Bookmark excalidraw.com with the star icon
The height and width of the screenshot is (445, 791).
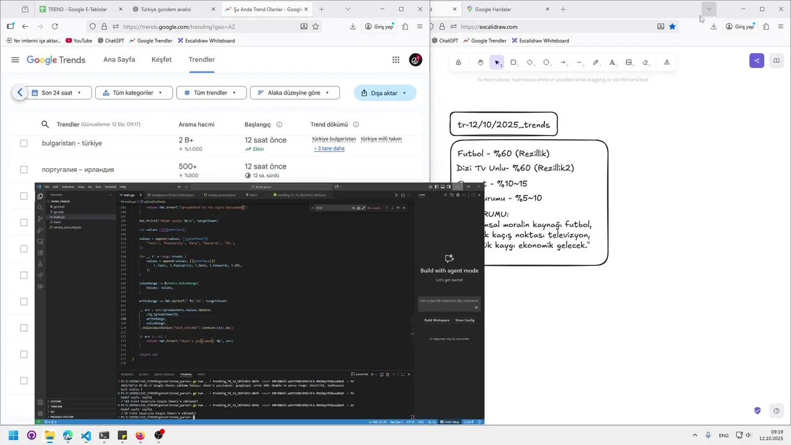pyautogui.click(x=672, y=27)
